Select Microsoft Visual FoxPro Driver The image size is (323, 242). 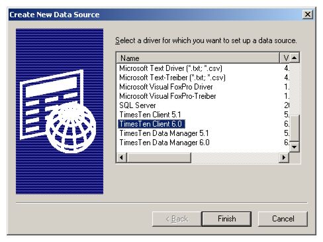point(166,87)
